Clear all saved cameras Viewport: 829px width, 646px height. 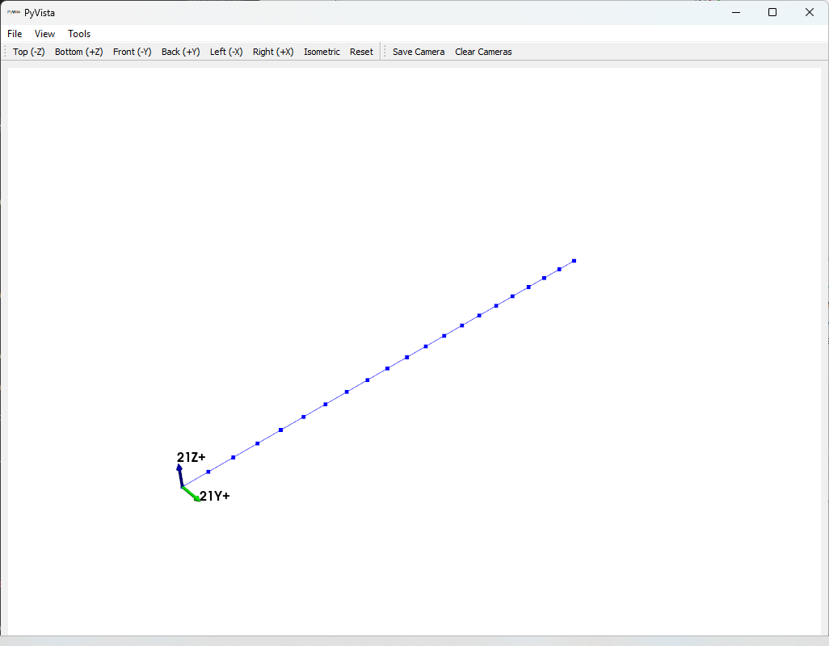(x=483, y=51)
